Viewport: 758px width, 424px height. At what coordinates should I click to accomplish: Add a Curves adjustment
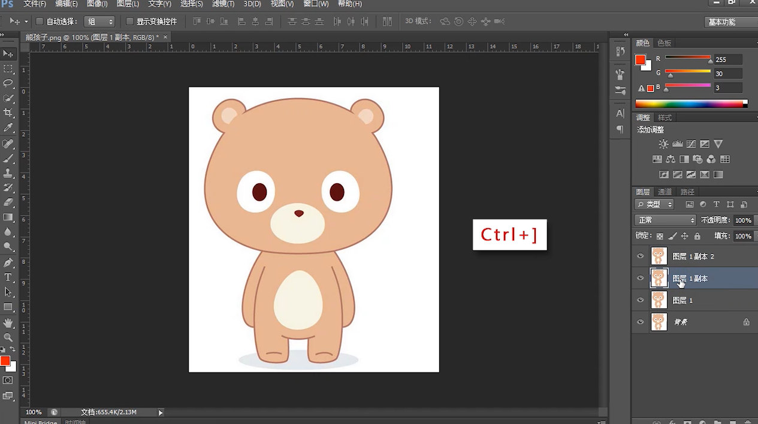[691, 144]
